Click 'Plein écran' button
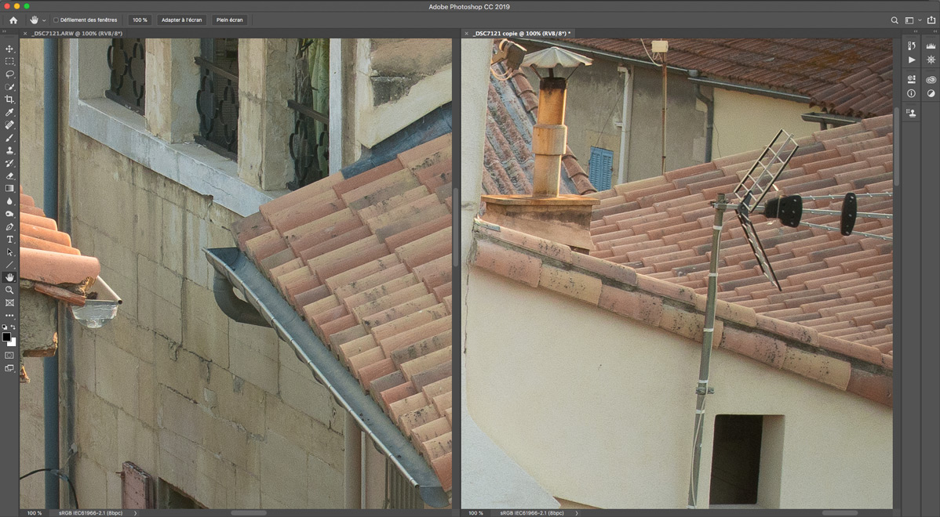Image resolution: width=940 pixels, height=517 pixels. click(x=230, y=20)
